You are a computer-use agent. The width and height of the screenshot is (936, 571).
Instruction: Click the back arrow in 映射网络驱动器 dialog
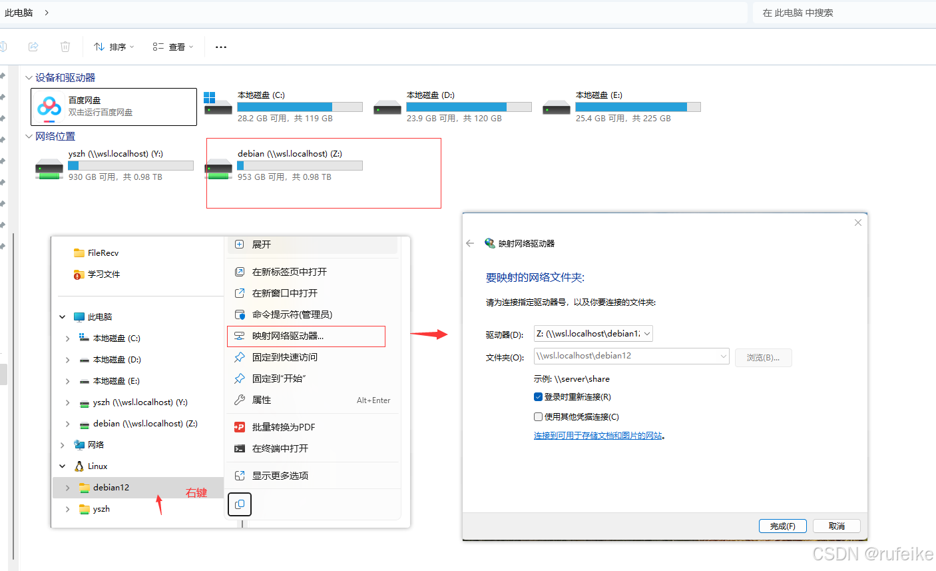coord(471,243)
